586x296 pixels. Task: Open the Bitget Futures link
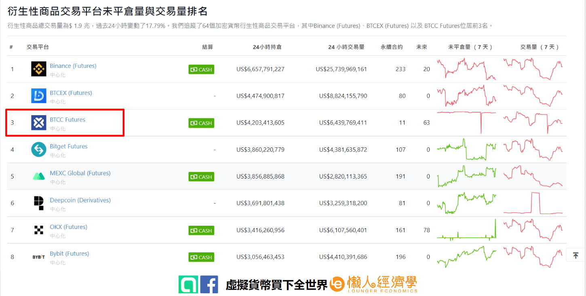click(69, 146)
